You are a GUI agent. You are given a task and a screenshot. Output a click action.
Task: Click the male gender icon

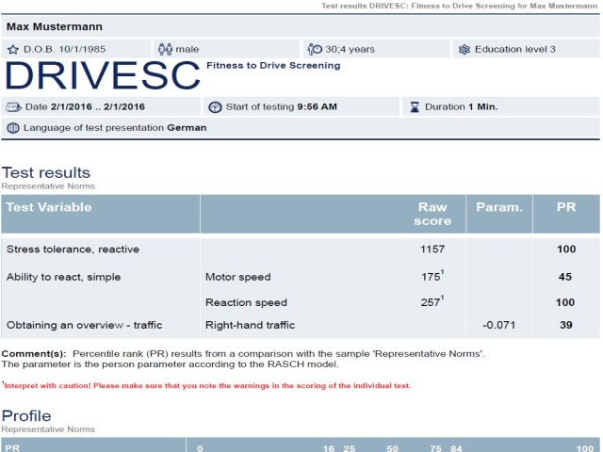166,49
